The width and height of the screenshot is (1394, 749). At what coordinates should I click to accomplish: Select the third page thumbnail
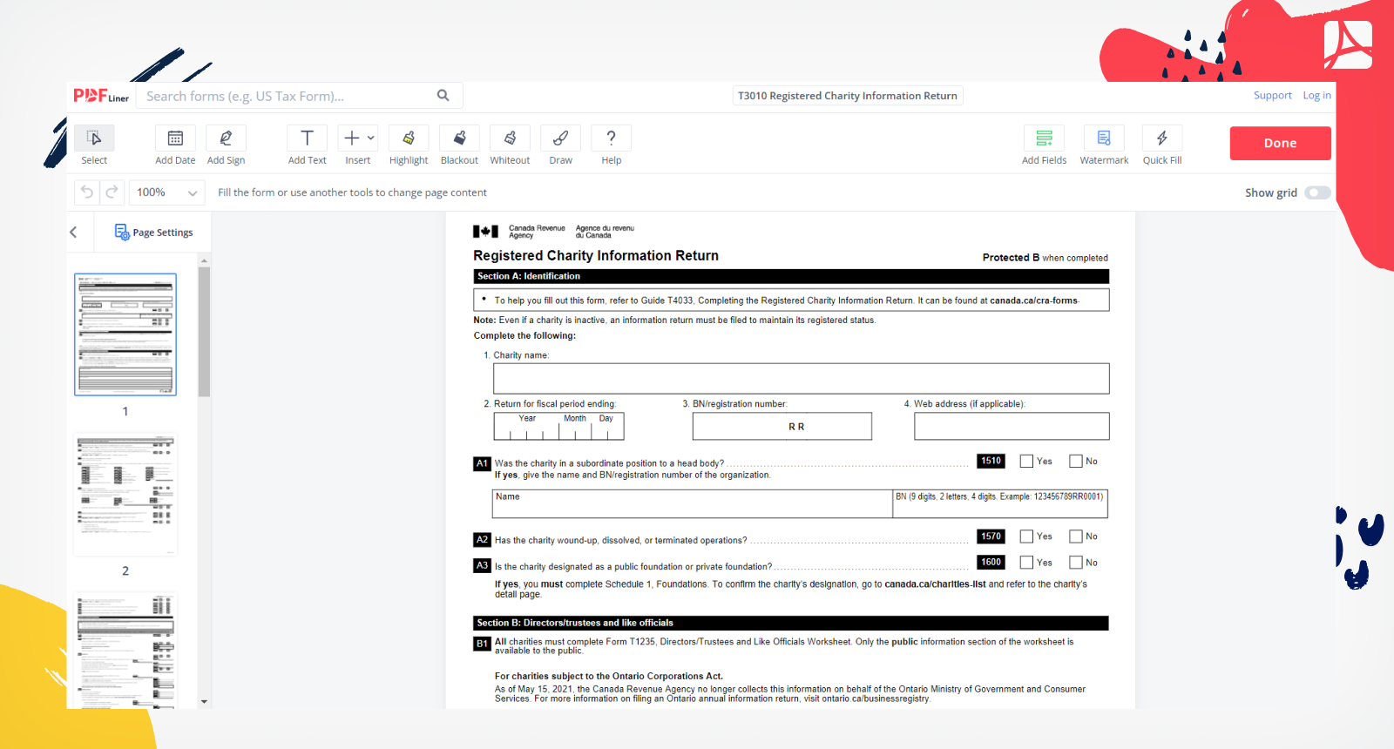125,651
